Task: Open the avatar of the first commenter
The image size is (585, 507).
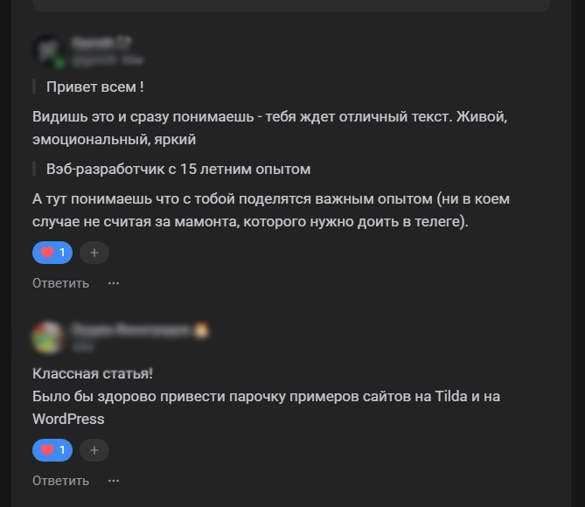Action: (x=48, y=52)
